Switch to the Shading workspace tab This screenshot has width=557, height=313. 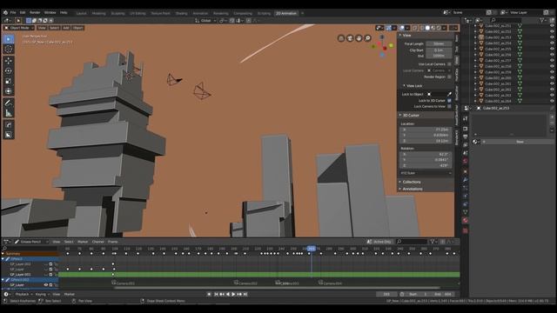coord(181,14)
